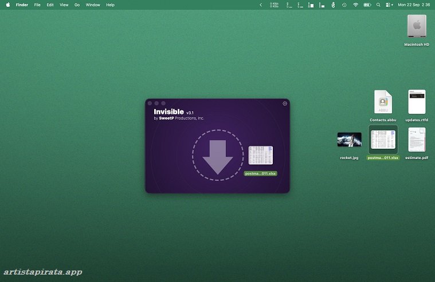Click the Time Machine menu bar icon
Viewport: 435px width, 282px height.
(344, 5)
